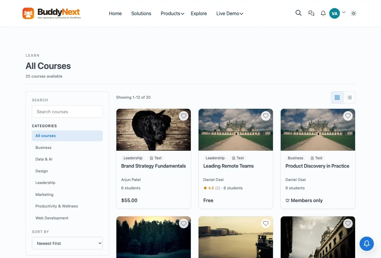Favorite the domed building course heart

point(348,224)
